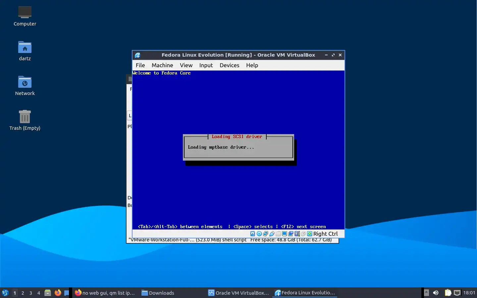477x298 pixels.
Task: Click show desktop icon in taskbar
Action: click(67, 293)
